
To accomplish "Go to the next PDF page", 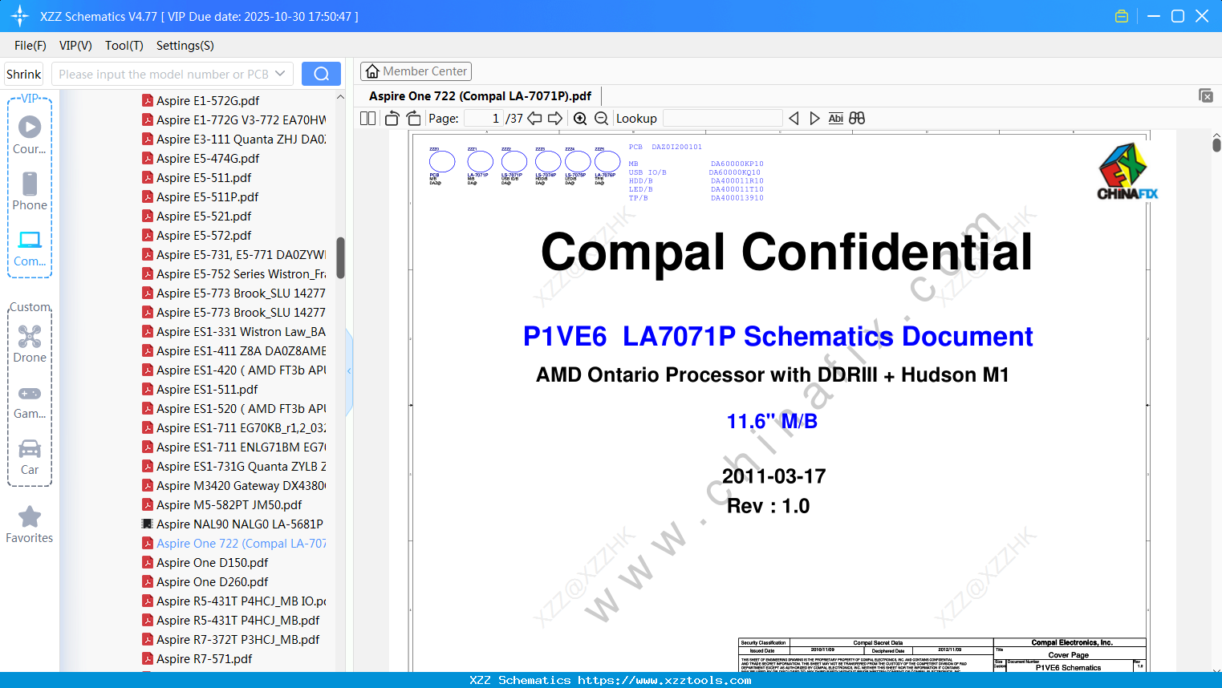I will [x=555, y=119].
